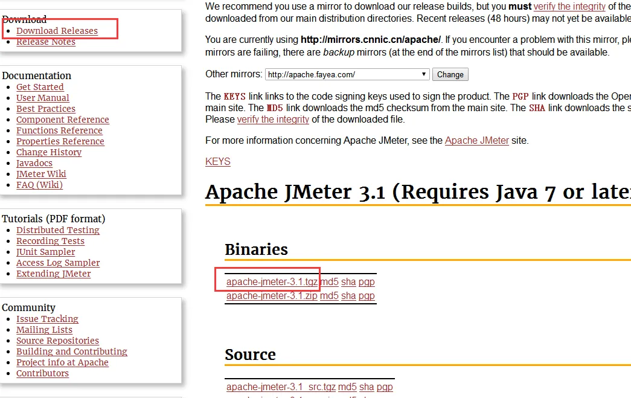Screen dimensions: 631x398
Task: View the Change History page
Action: pos(49,152)
